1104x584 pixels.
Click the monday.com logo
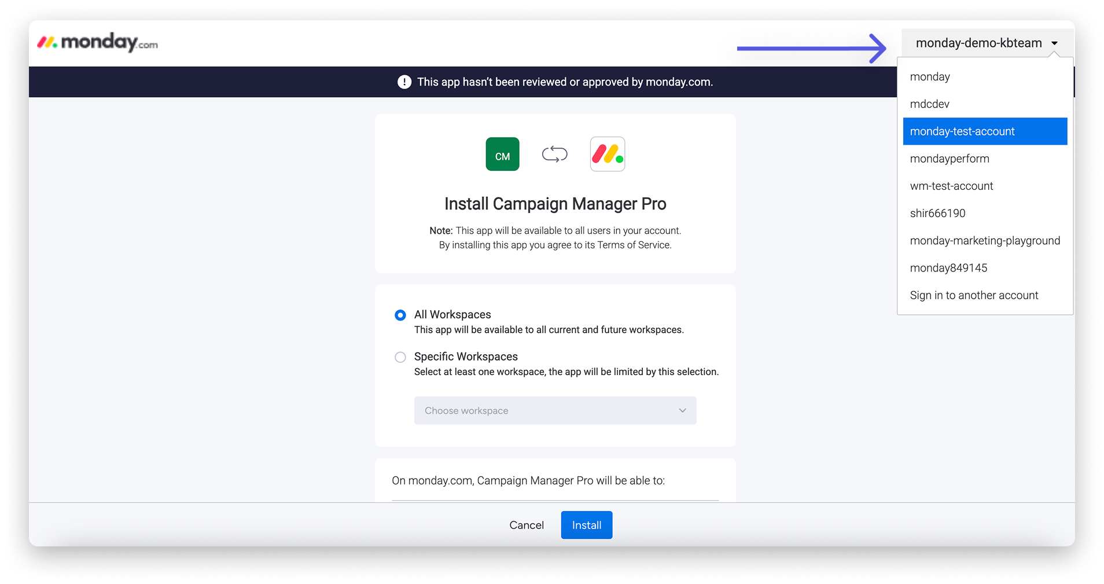coord(97,43)
